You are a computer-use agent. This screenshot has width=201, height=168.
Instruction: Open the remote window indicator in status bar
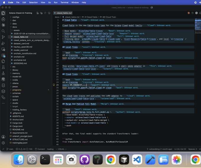[3, 149]
